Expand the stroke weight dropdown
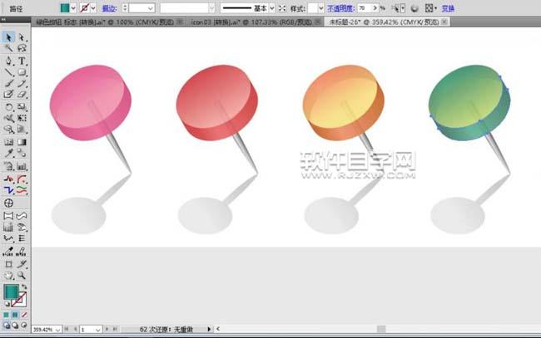The width and height of the screenshot is (541, 338). (150, 7)
